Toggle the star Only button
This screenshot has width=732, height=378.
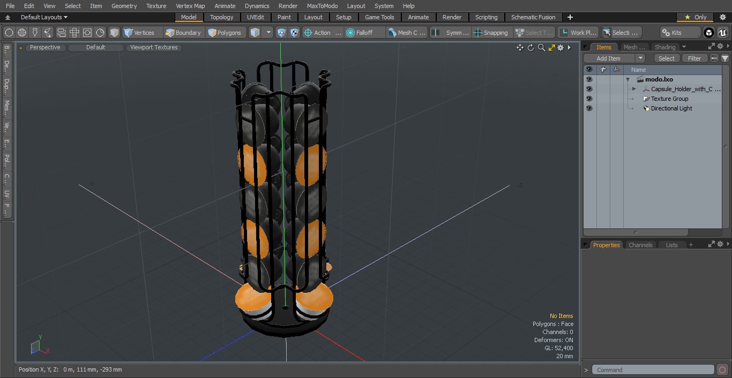pyautogui.click(x=695, y=17)
